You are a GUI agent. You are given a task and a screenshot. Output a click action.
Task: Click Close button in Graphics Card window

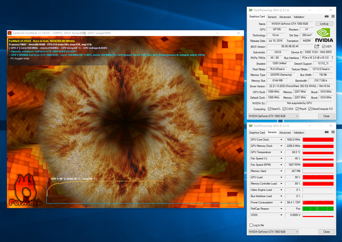point(326,116)
